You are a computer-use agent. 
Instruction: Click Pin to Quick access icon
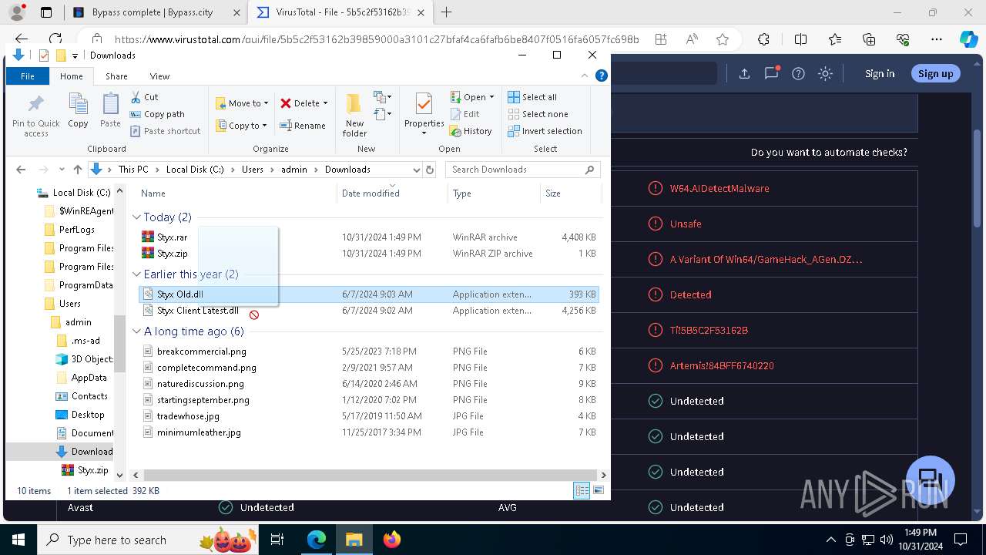pos(35,116)
